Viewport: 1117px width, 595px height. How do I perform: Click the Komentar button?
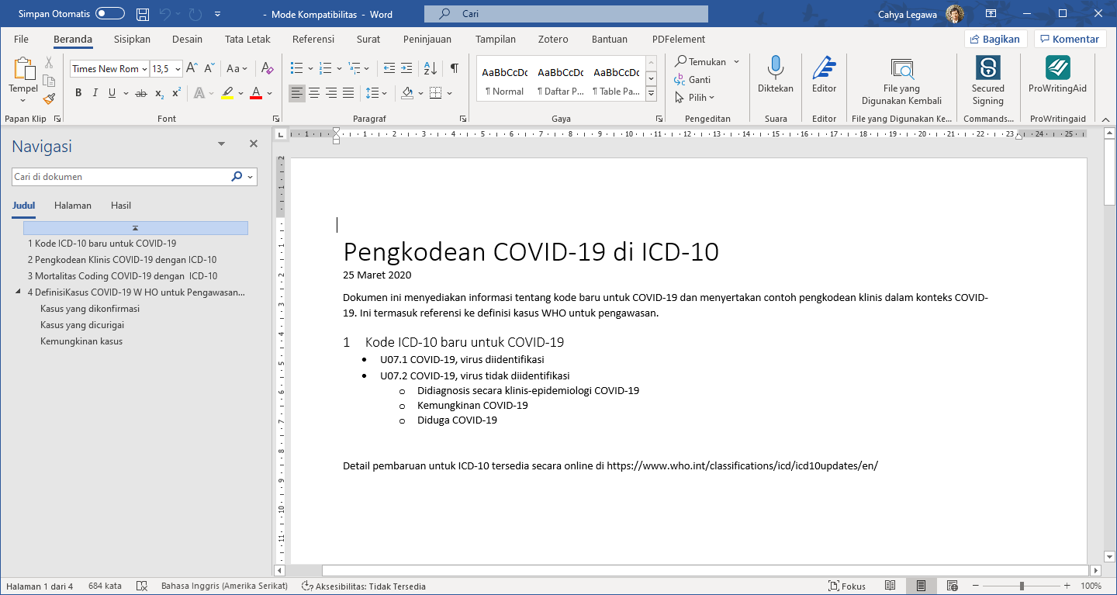click(x=1070, y=39)
